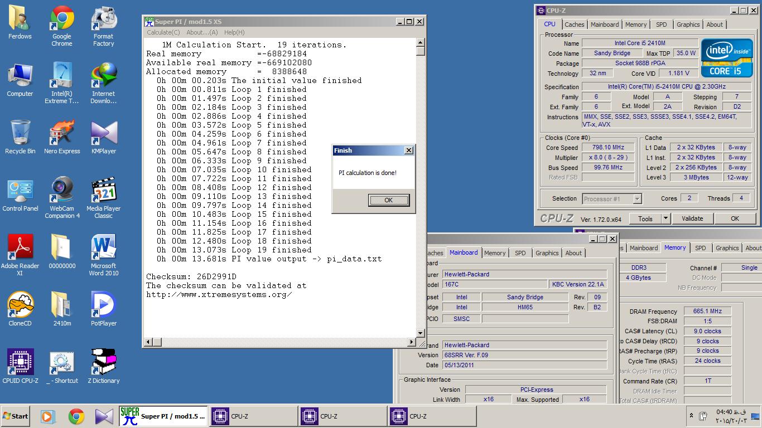This screenshot has height=428, width=762.
Task: Open Media Player Classic shortcut
Action: [103, 198]
